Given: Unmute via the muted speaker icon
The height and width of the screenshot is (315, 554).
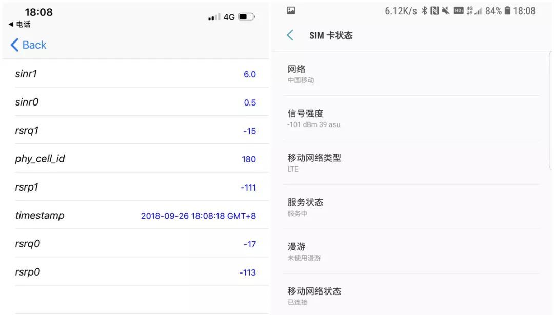Looking at the screenshot, I should point(445,10).
